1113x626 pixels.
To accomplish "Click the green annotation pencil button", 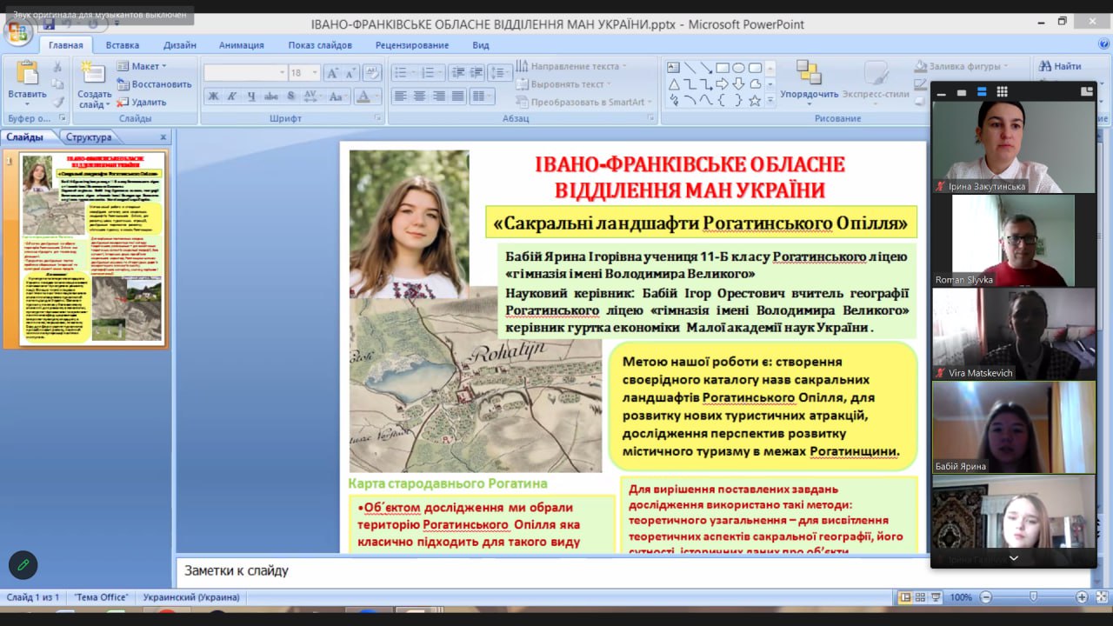I will coord(23,565).
